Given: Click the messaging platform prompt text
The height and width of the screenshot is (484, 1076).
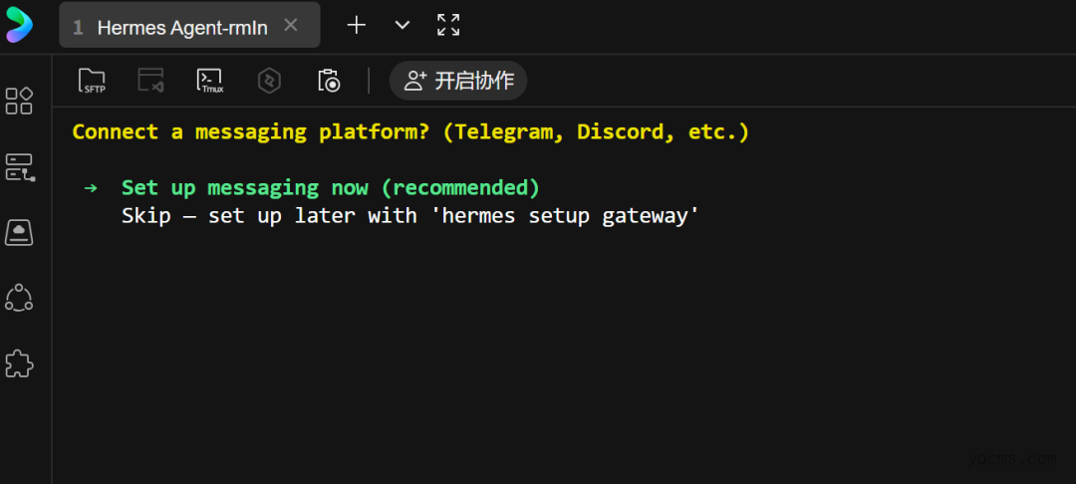Looking at the screenshot, I should tap(410, 131).
